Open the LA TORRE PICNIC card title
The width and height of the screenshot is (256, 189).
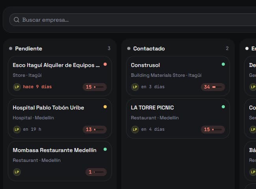click(x=152, y=107)
